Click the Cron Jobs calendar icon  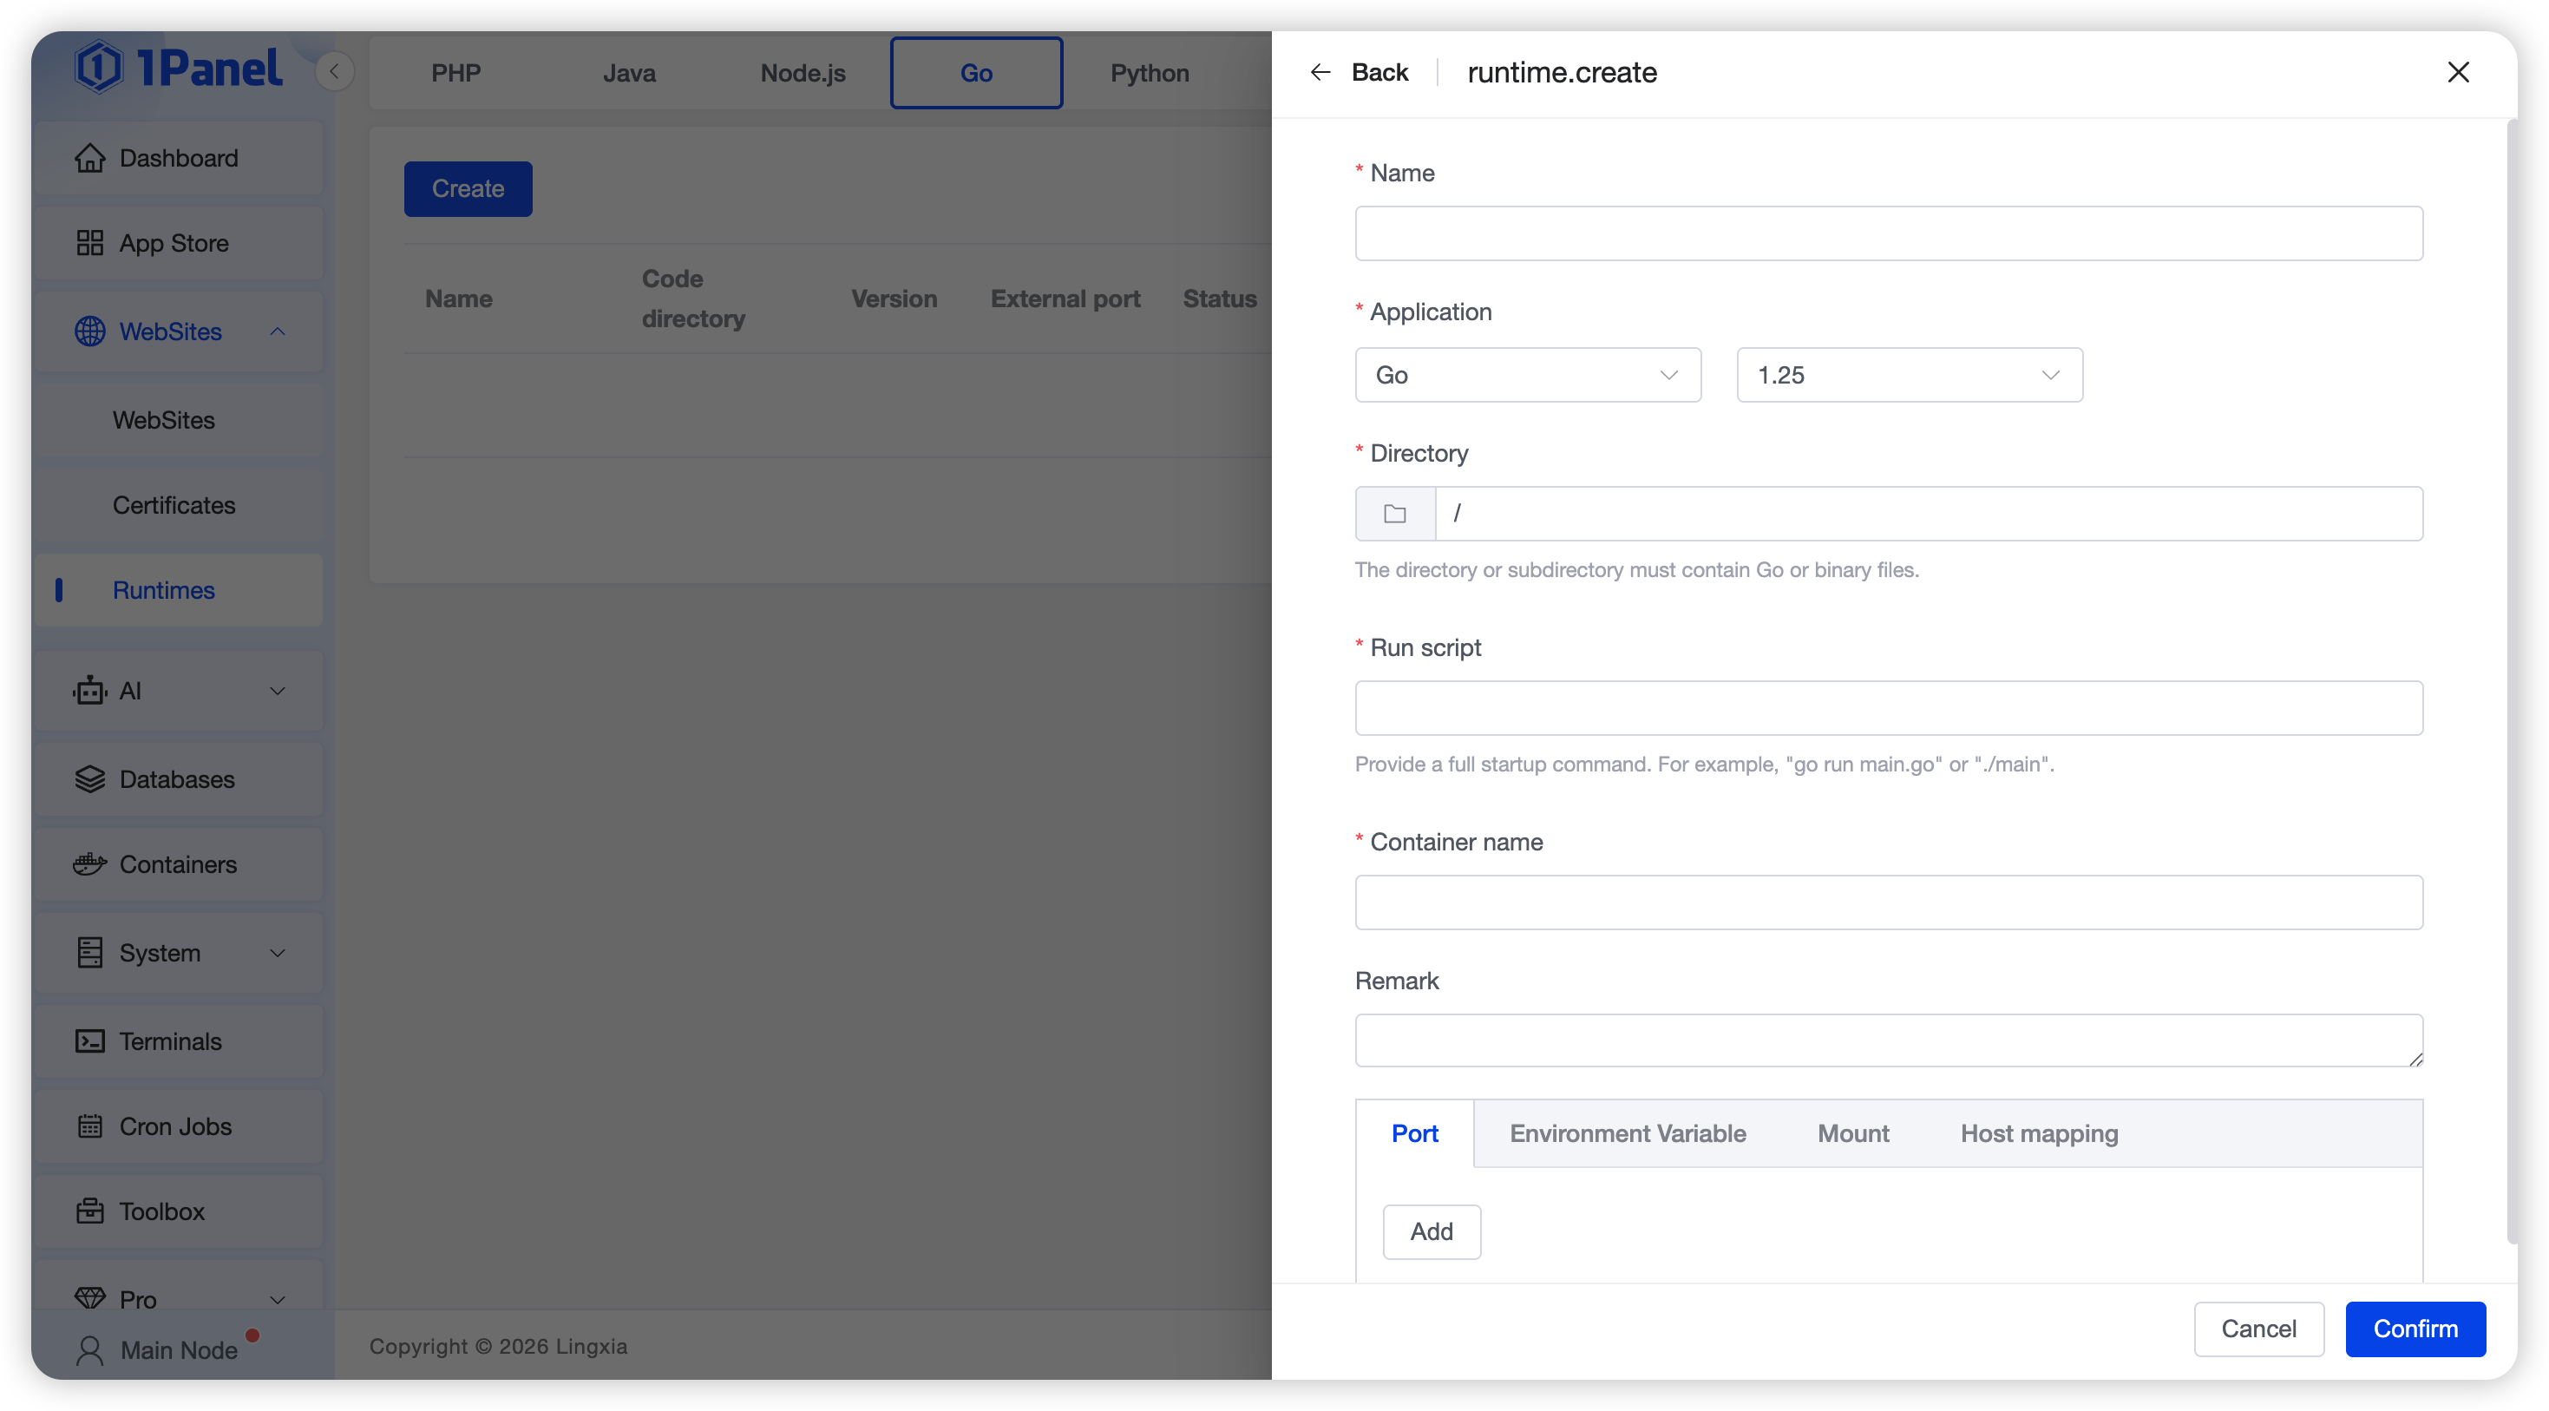pos(89,1126)
